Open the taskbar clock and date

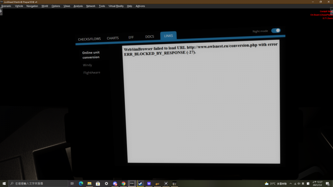[317, 184]
